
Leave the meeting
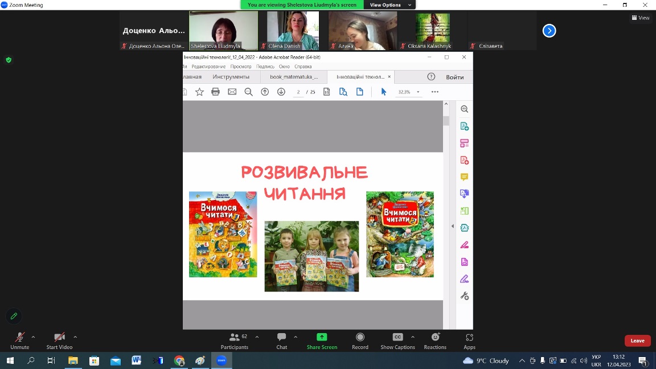click(637, 341)
